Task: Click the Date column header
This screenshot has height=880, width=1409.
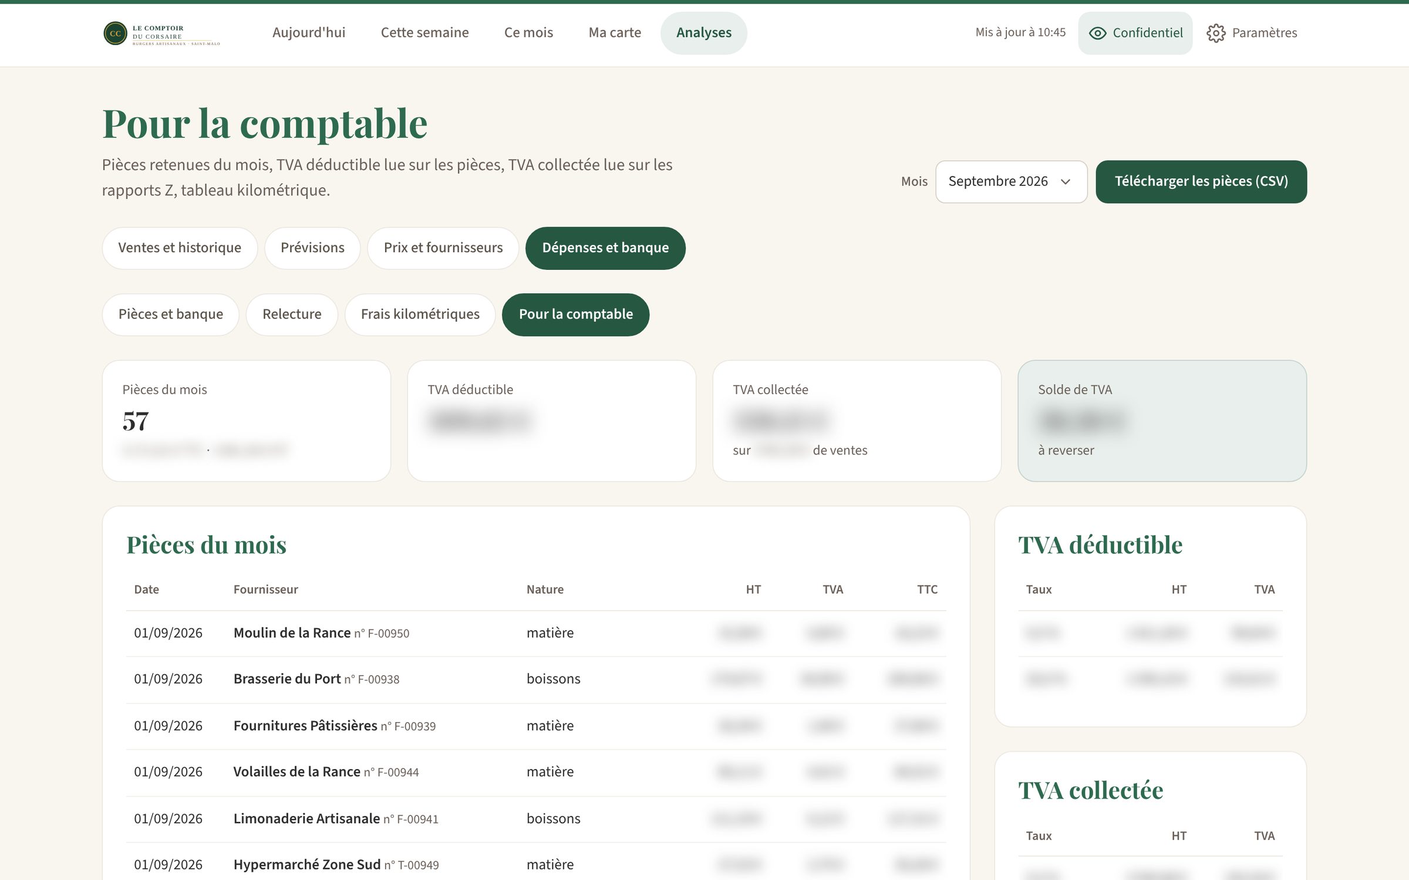Action: point(146,589)
